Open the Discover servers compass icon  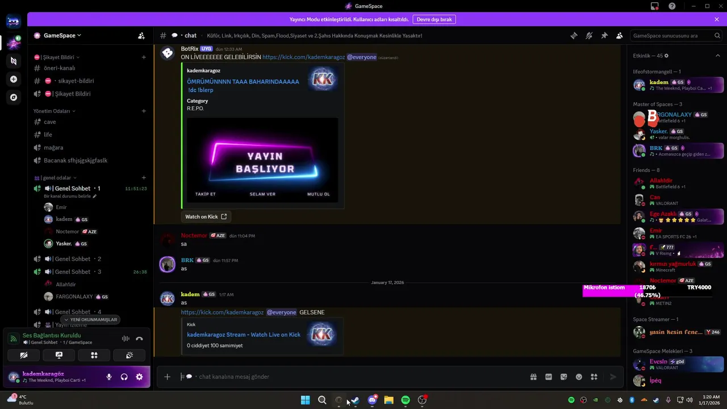(x=14, y=97)
